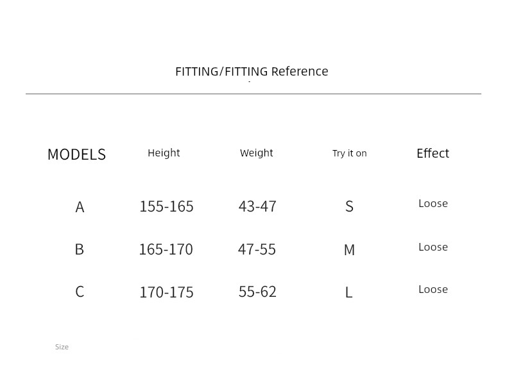Select the 47-55 weight value
Screen dimensions: 507x384
tap(257, 249)
